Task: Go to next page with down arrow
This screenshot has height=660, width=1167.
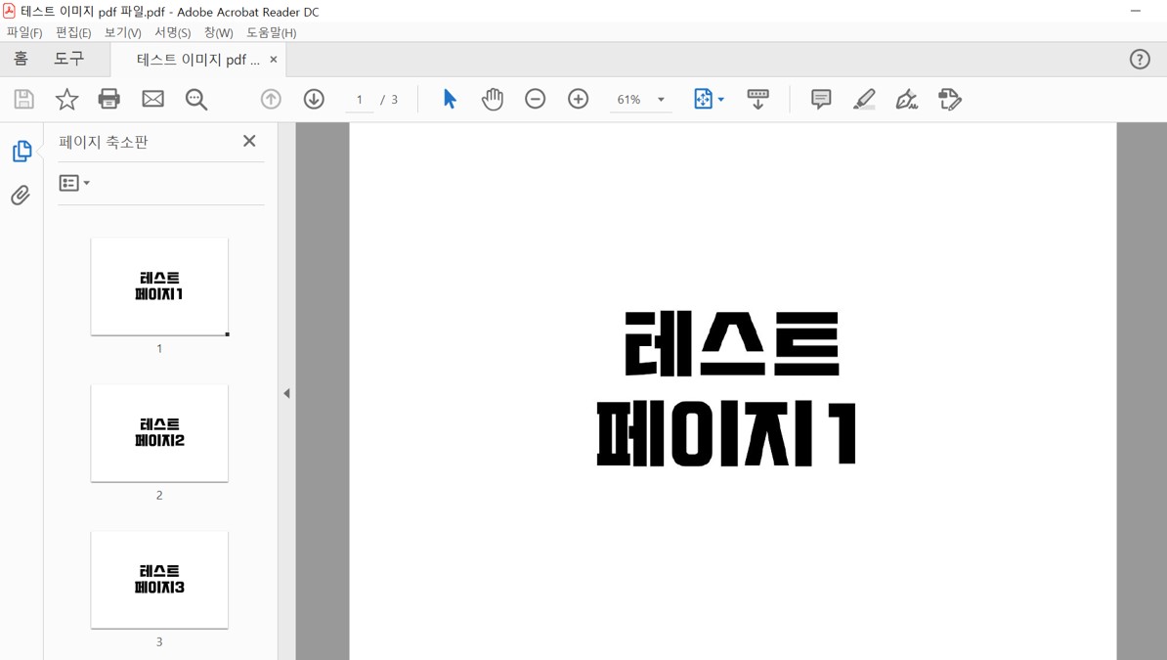Action: click(x=314, y=99)
